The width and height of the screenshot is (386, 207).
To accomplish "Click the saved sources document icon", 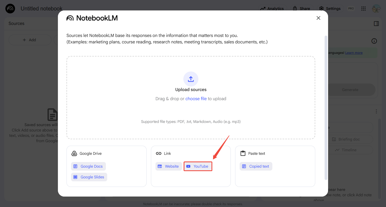I will (x=52, y=115).
